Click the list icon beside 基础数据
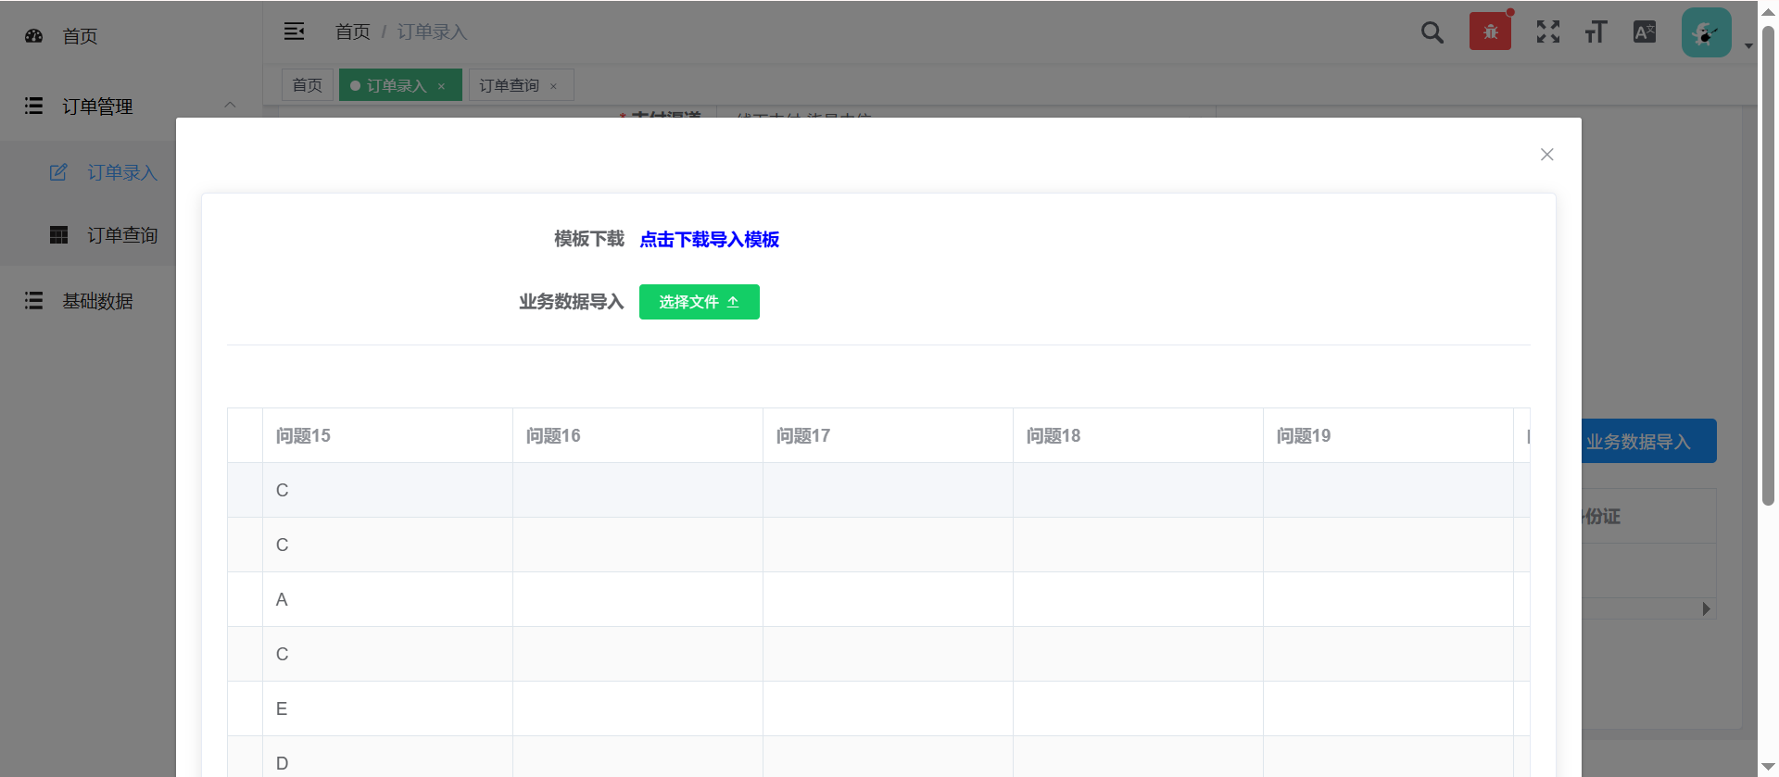This screenshot has height=777, width=1779. (34, 301)
